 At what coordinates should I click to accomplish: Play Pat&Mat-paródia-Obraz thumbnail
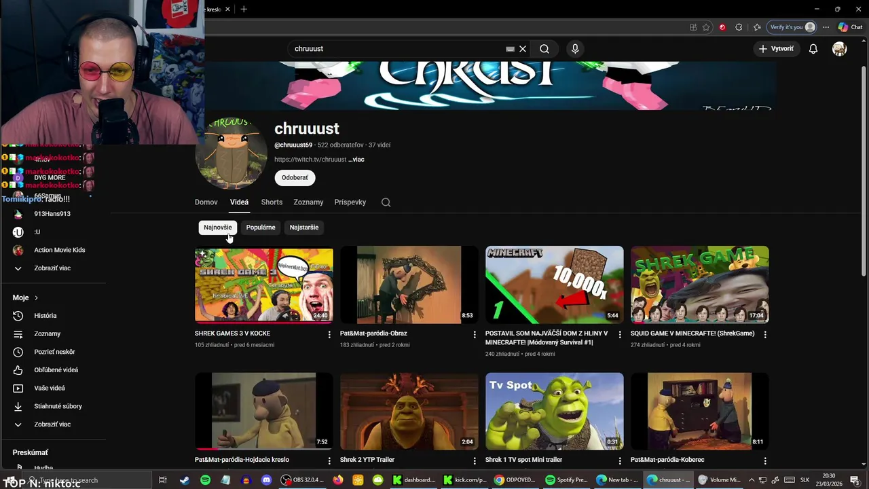pos(409,285)
